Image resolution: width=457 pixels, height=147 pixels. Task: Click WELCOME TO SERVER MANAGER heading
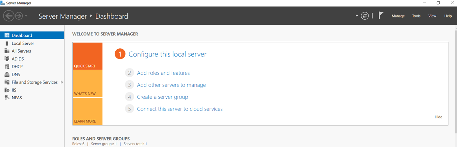(105, 34)
